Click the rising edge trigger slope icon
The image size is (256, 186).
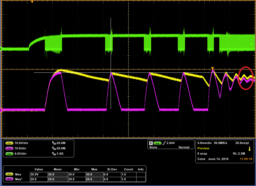(x=164, y=143)
